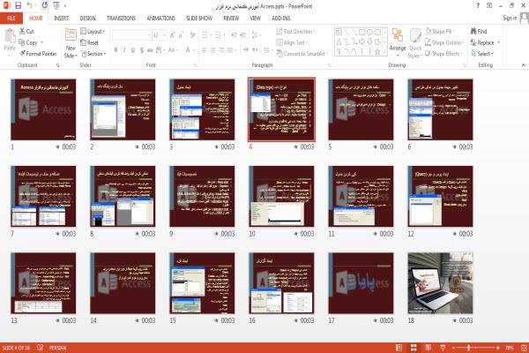Reset the slide layout
This screenshot has height=353, width=529.
click(x=90, y=42)
